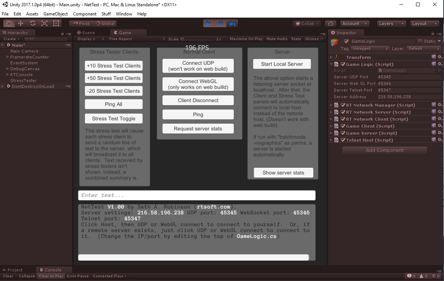The width and height of the screenshot is (444, 281).
Task: Toggle the GameLogic object active checkbox
Action: click(346, 41)
